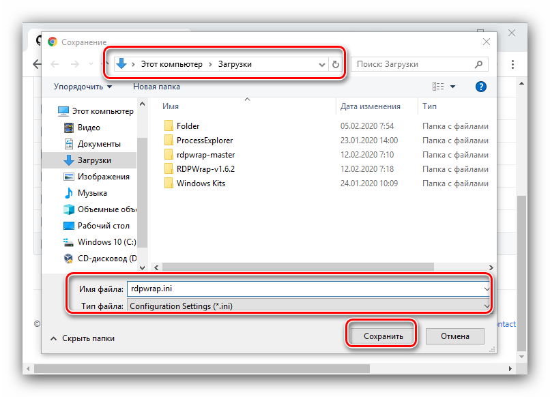Click the blue help question mark icon
550x397 pixels.
point(480,87)
